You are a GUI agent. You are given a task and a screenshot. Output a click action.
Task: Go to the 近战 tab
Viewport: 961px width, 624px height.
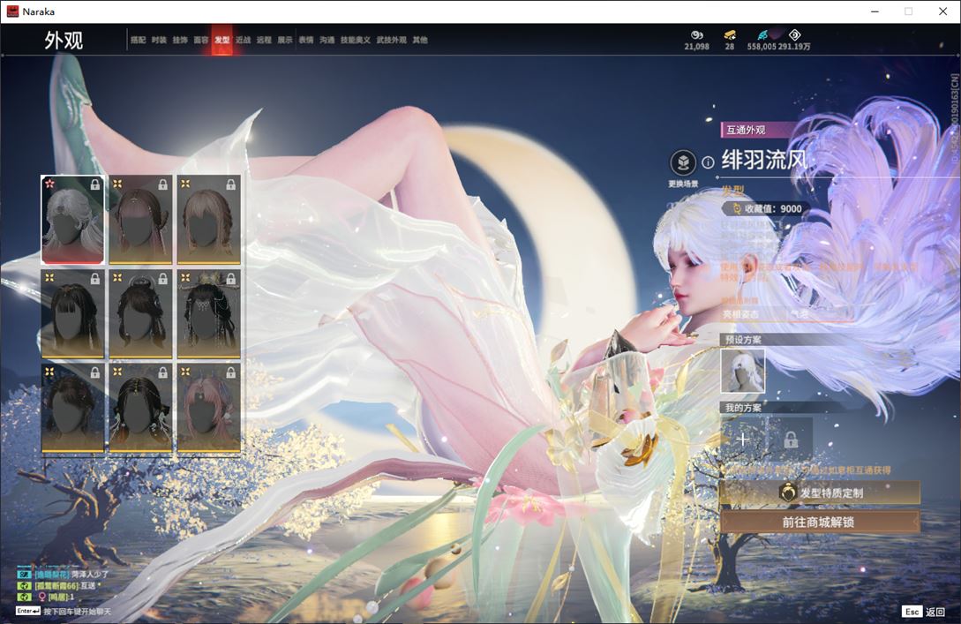(x=243, y=40)
